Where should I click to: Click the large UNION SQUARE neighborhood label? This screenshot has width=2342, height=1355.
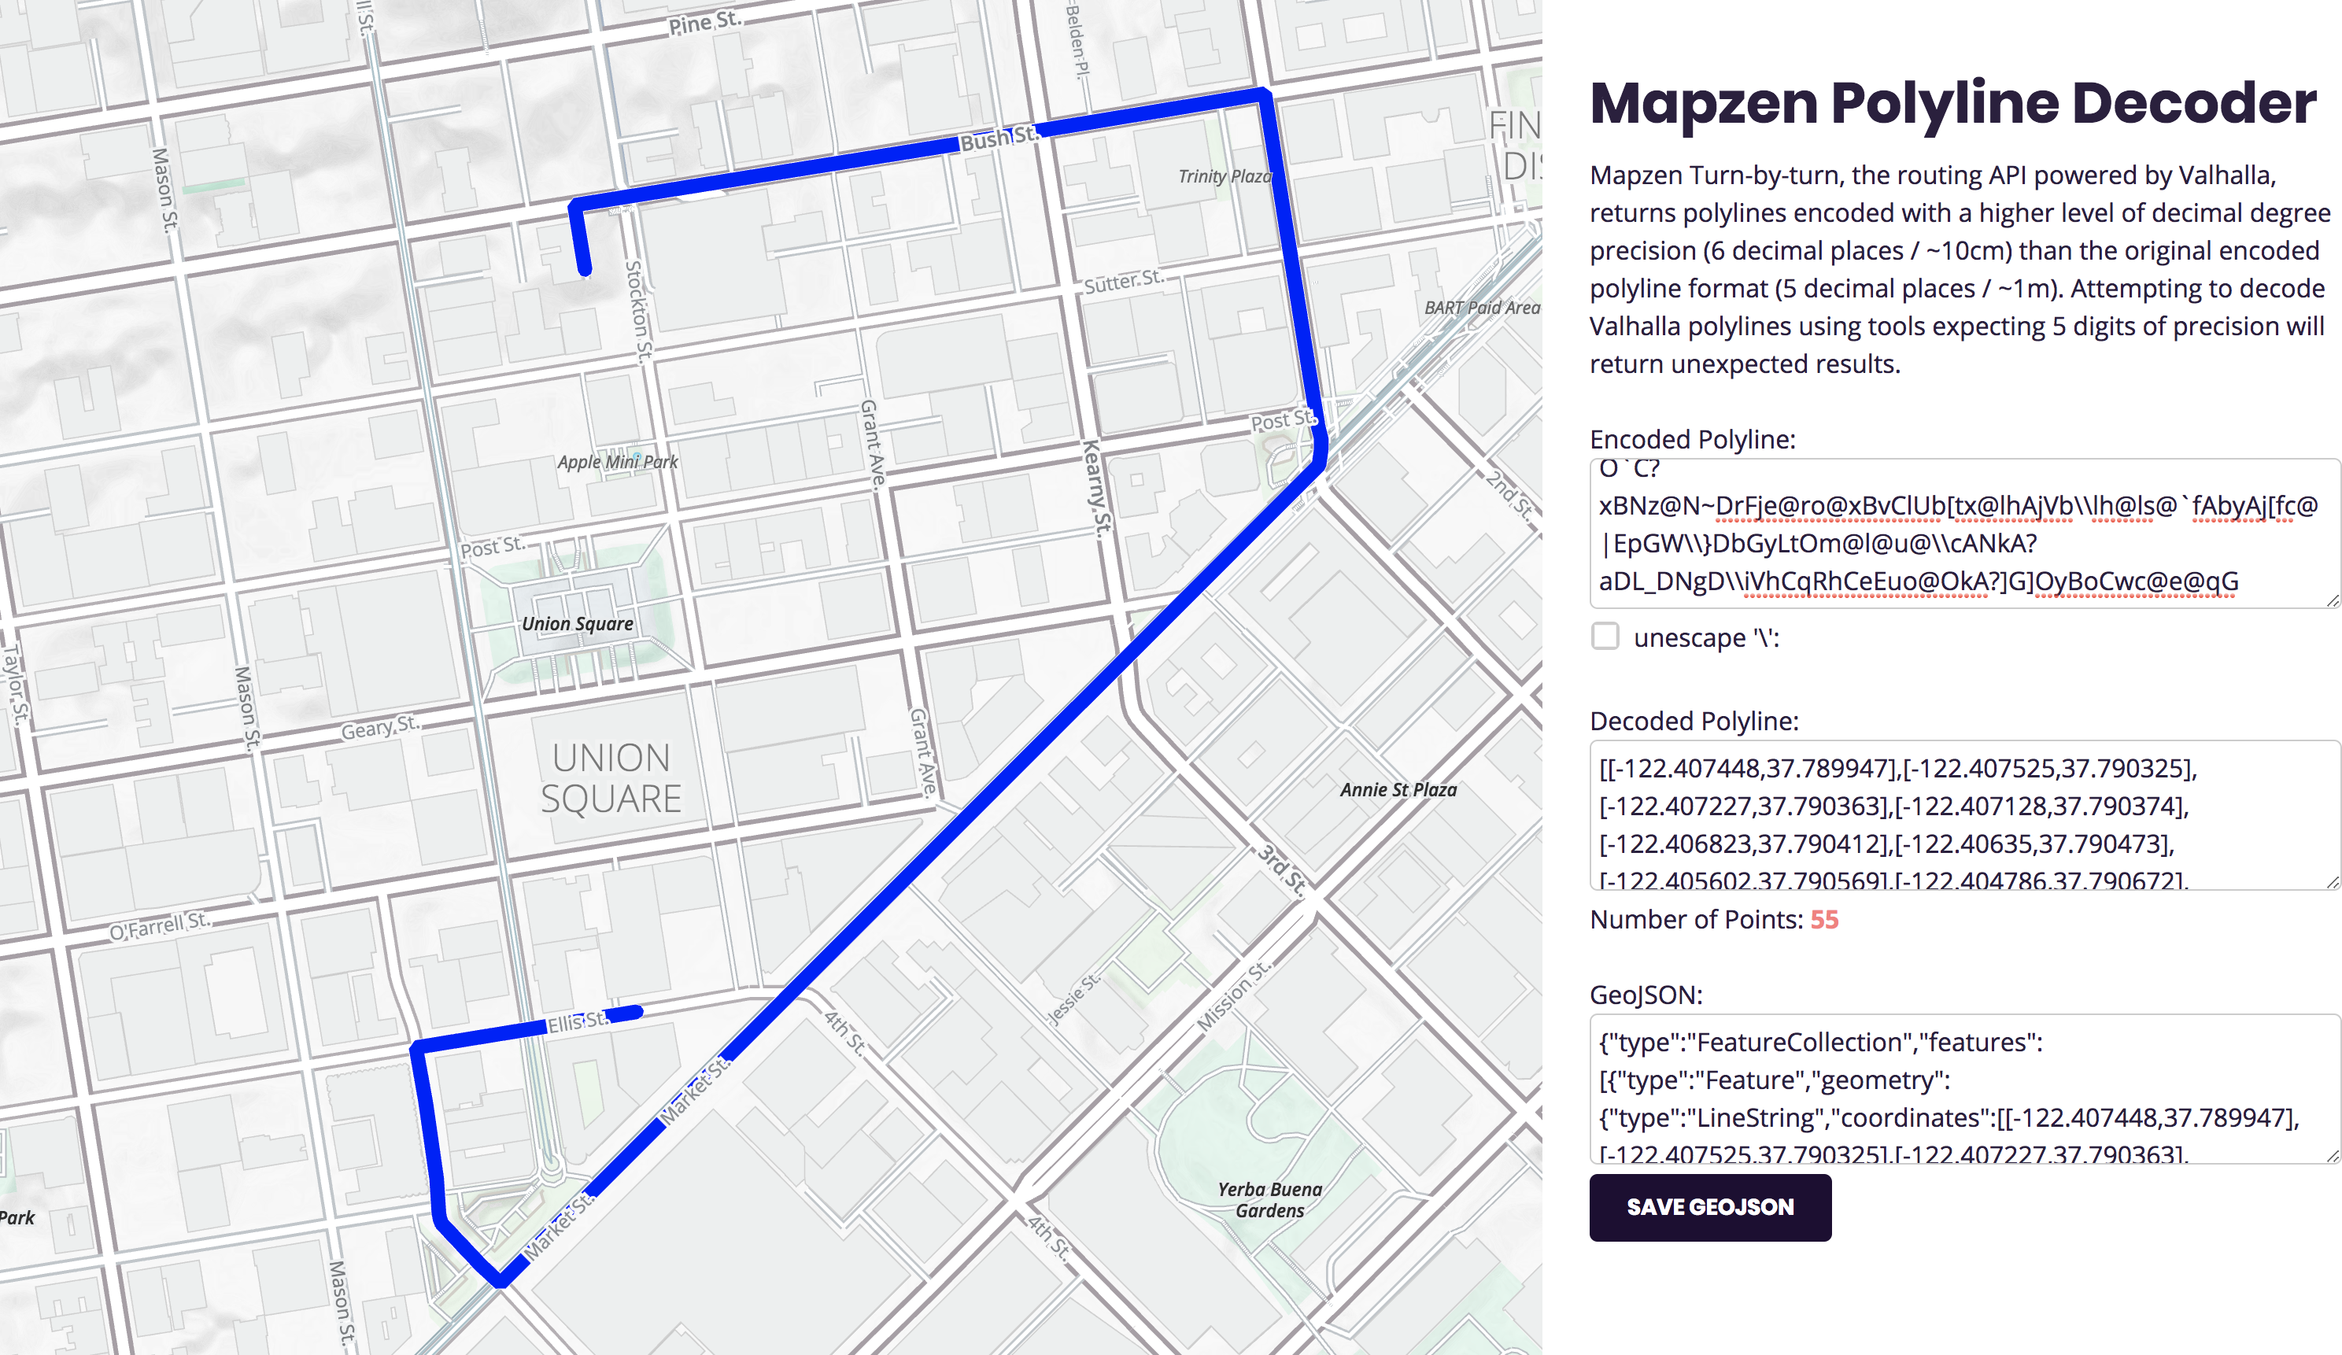pyautogui.click(x=611, y=778)
